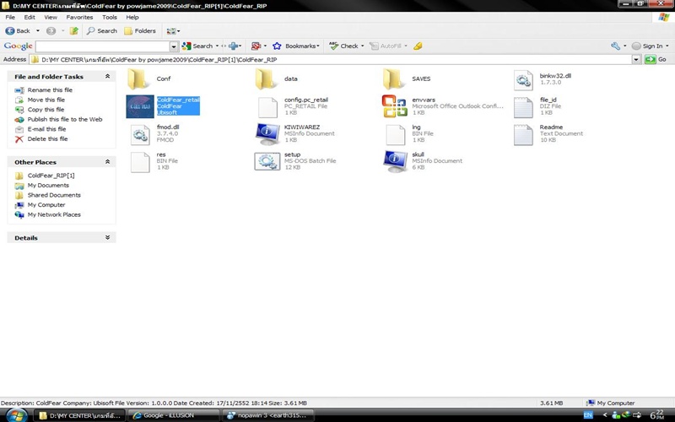Image resolution: width=675 pixels, height=422 pixels.
Task: Click the Google toolbar highlighter icon
Action: click(418, 46)
